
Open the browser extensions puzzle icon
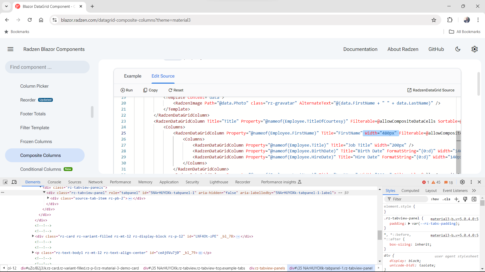(450, 20)
